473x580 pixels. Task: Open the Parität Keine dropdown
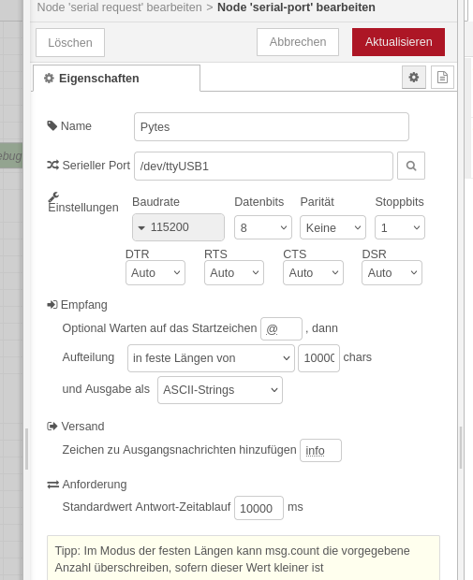(x=333, y=227)
